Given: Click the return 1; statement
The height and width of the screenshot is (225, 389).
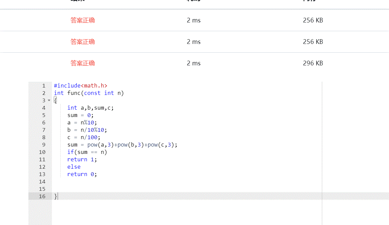Looking at the screenshot, I should (82, 160).
